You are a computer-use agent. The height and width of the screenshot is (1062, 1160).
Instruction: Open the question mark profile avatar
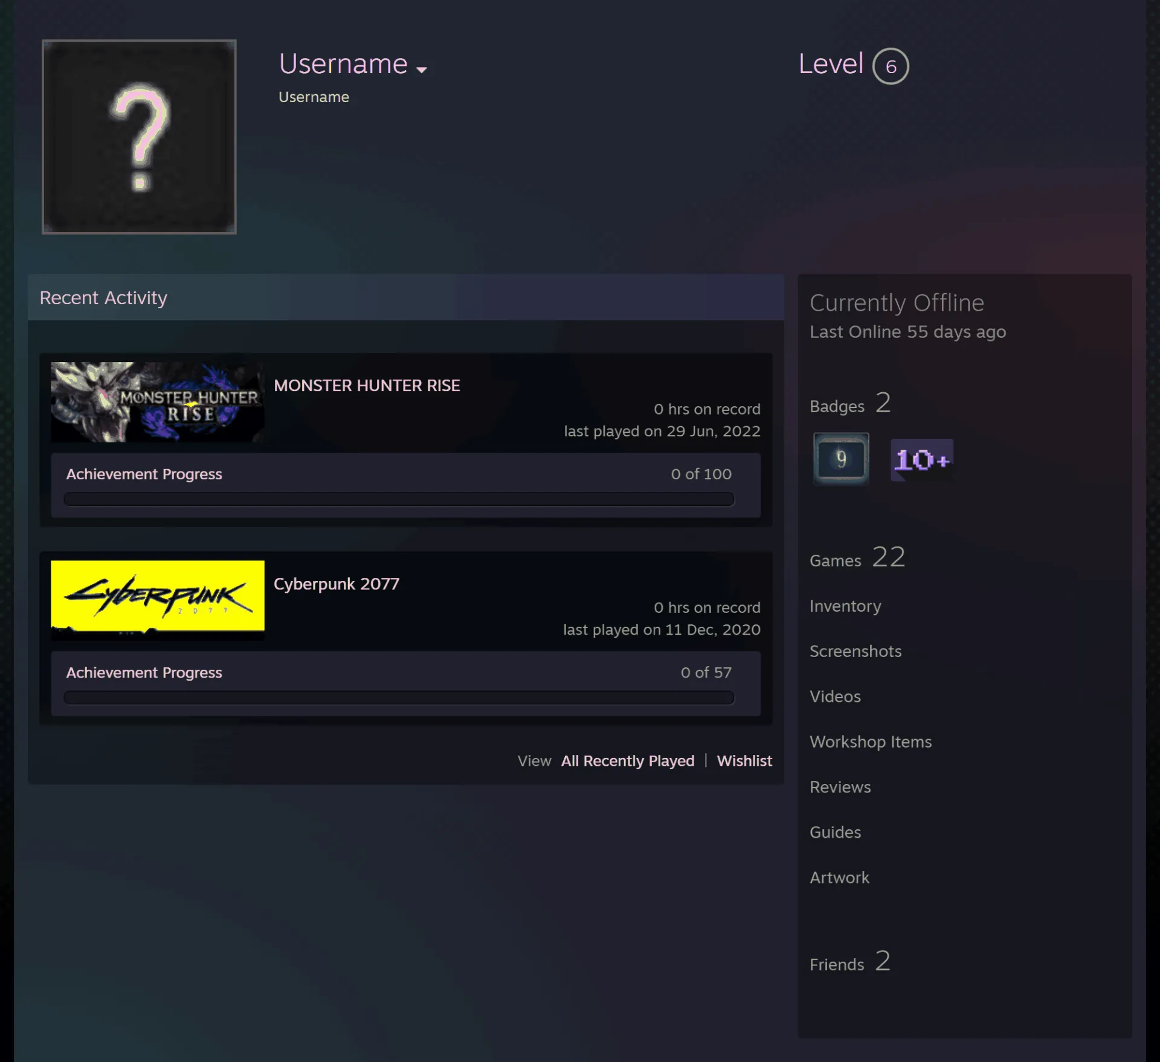pyautogui.click(x=139, y=137)
